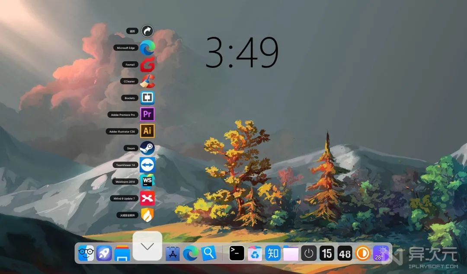This screenshot has width=467, height=274.
Task: Open XMind 8 Update 7
Action: pyautogui.click(x=147, y=198)
